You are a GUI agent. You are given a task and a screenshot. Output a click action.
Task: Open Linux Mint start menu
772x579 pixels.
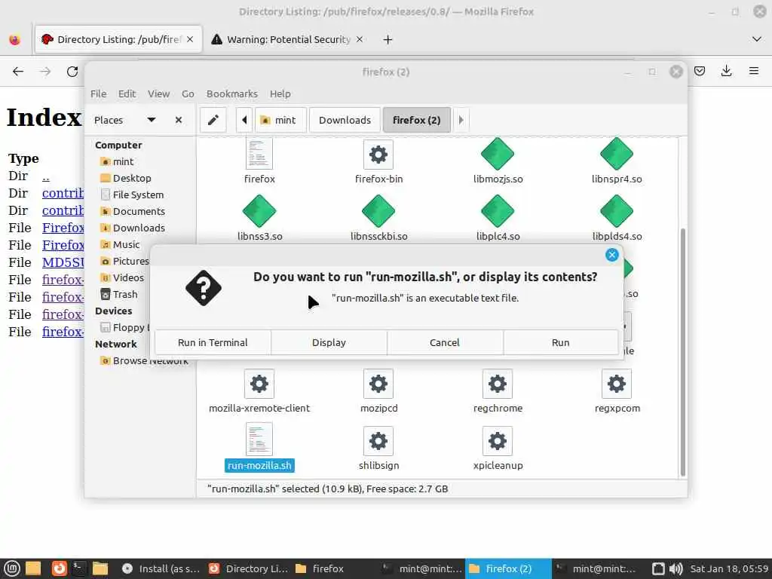[12, 568]
